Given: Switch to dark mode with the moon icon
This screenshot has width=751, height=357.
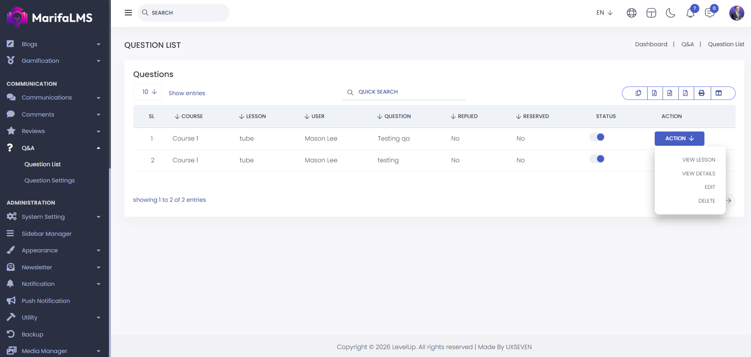Looking at the screenshot, I should (x=670, y=13).
